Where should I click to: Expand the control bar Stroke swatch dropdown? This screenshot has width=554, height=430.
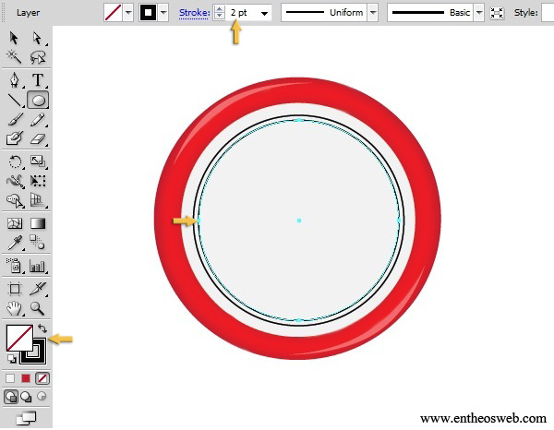[163, 13]
